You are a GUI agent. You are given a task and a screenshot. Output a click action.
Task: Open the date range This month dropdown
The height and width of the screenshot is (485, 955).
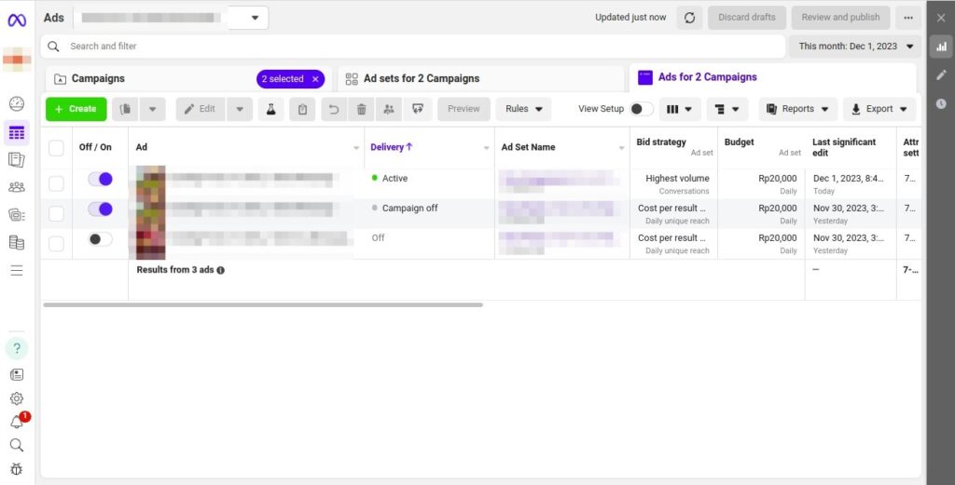point(855,47)
